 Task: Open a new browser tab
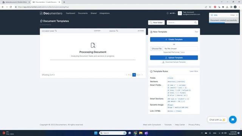point(64,2)
